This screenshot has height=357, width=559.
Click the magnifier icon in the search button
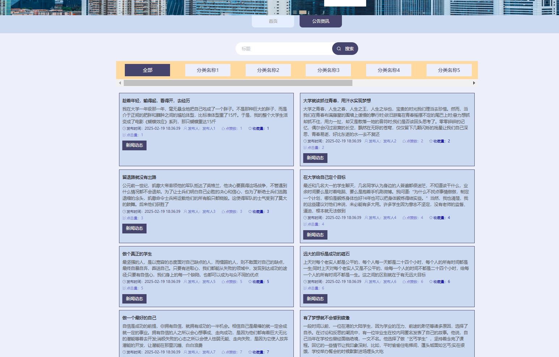(339, 49)
